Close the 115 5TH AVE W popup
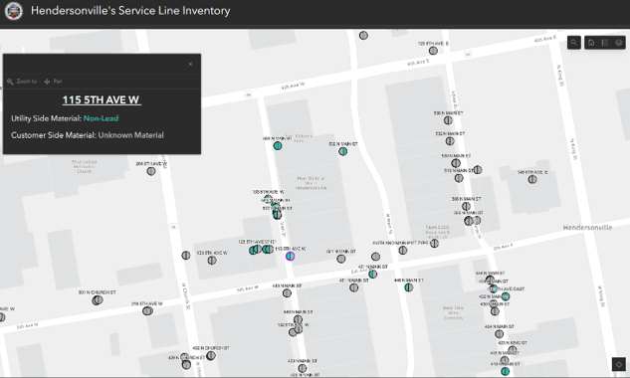 point(190,64)
